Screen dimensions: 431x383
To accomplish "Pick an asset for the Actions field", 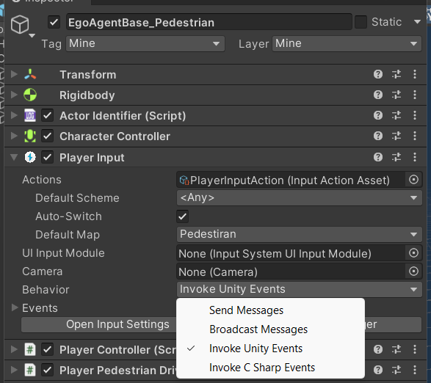I will click(x=413, y=180).
